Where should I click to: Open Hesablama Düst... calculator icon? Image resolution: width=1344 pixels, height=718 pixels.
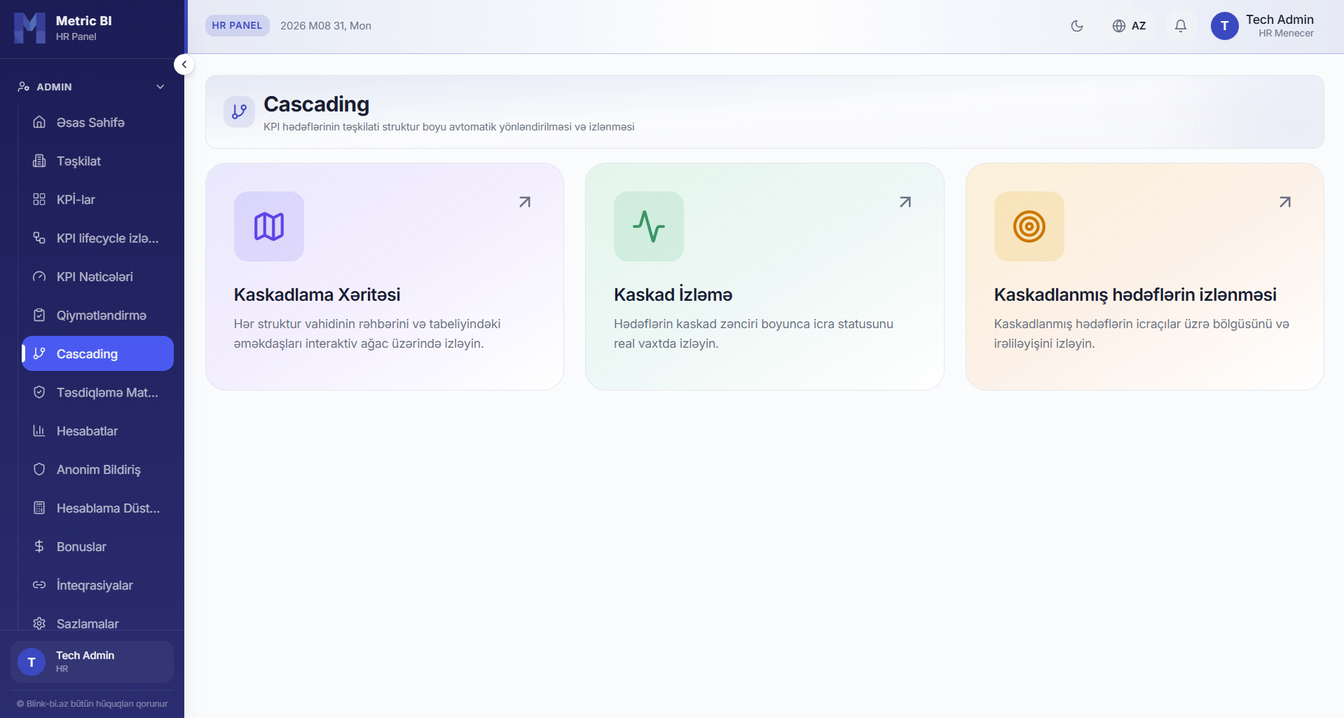tap(39, 508)
